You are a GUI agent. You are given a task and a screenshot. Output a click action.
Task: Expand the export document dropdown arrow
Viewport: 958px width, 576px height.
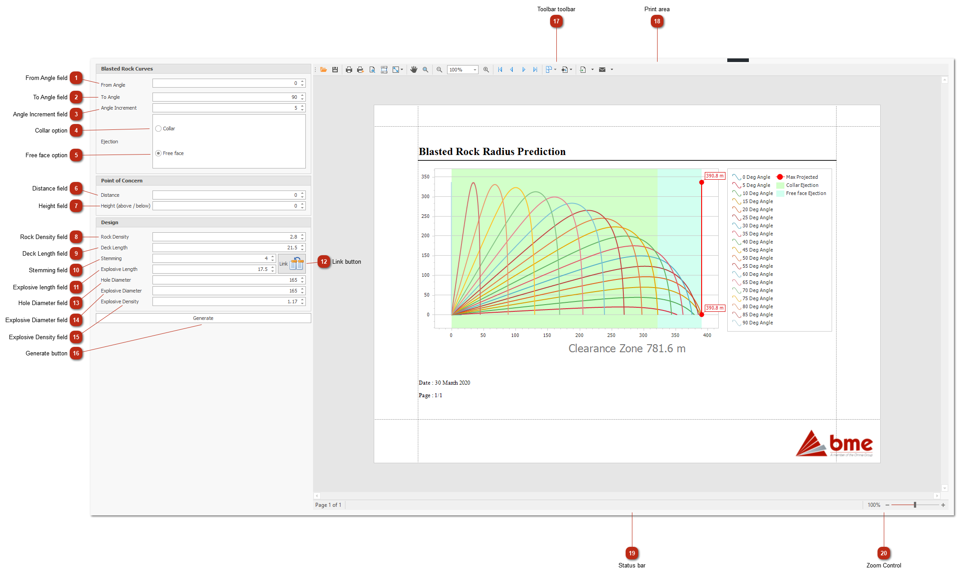pos(592,70)
